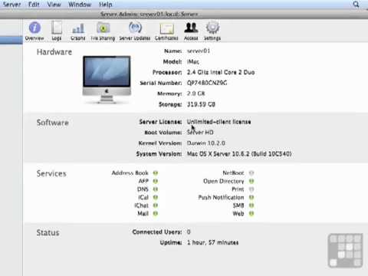Click the Status section heading
Viewport: 368px width, 276px height.
pos(48,232)
